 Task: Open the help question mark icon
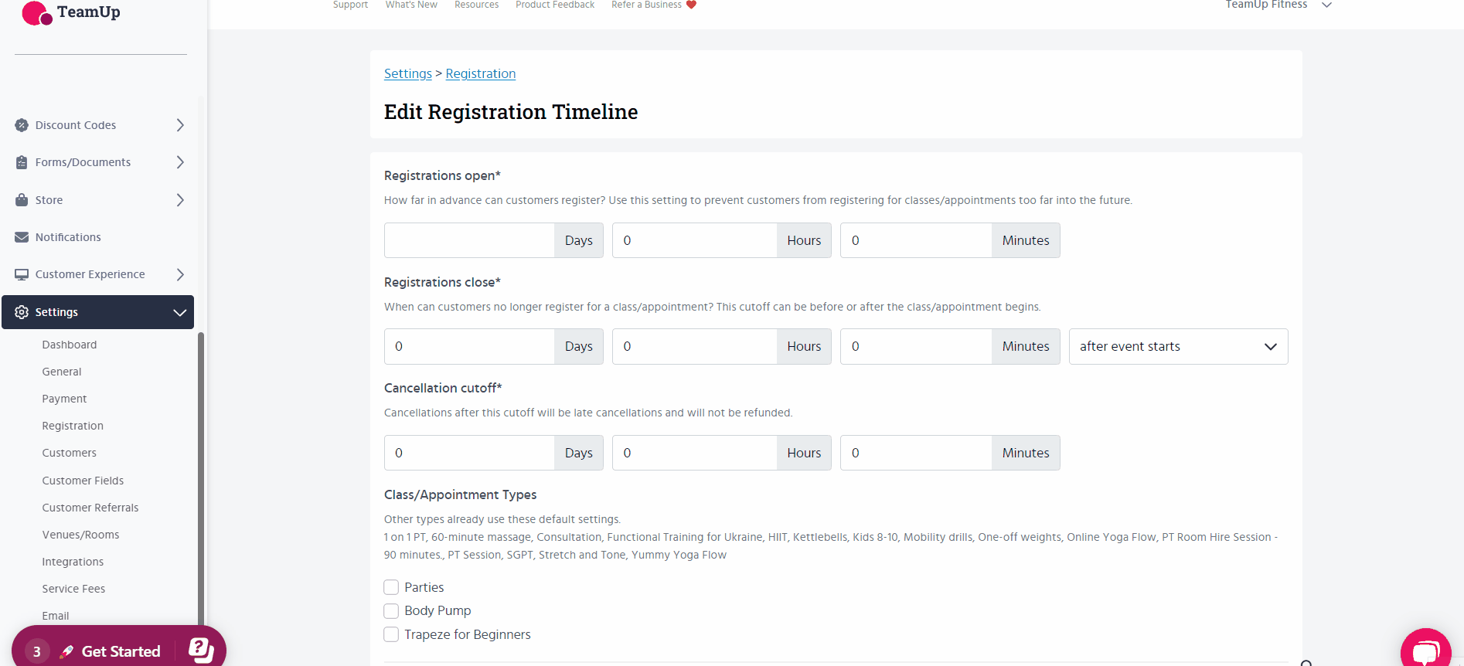coord(201,650)
